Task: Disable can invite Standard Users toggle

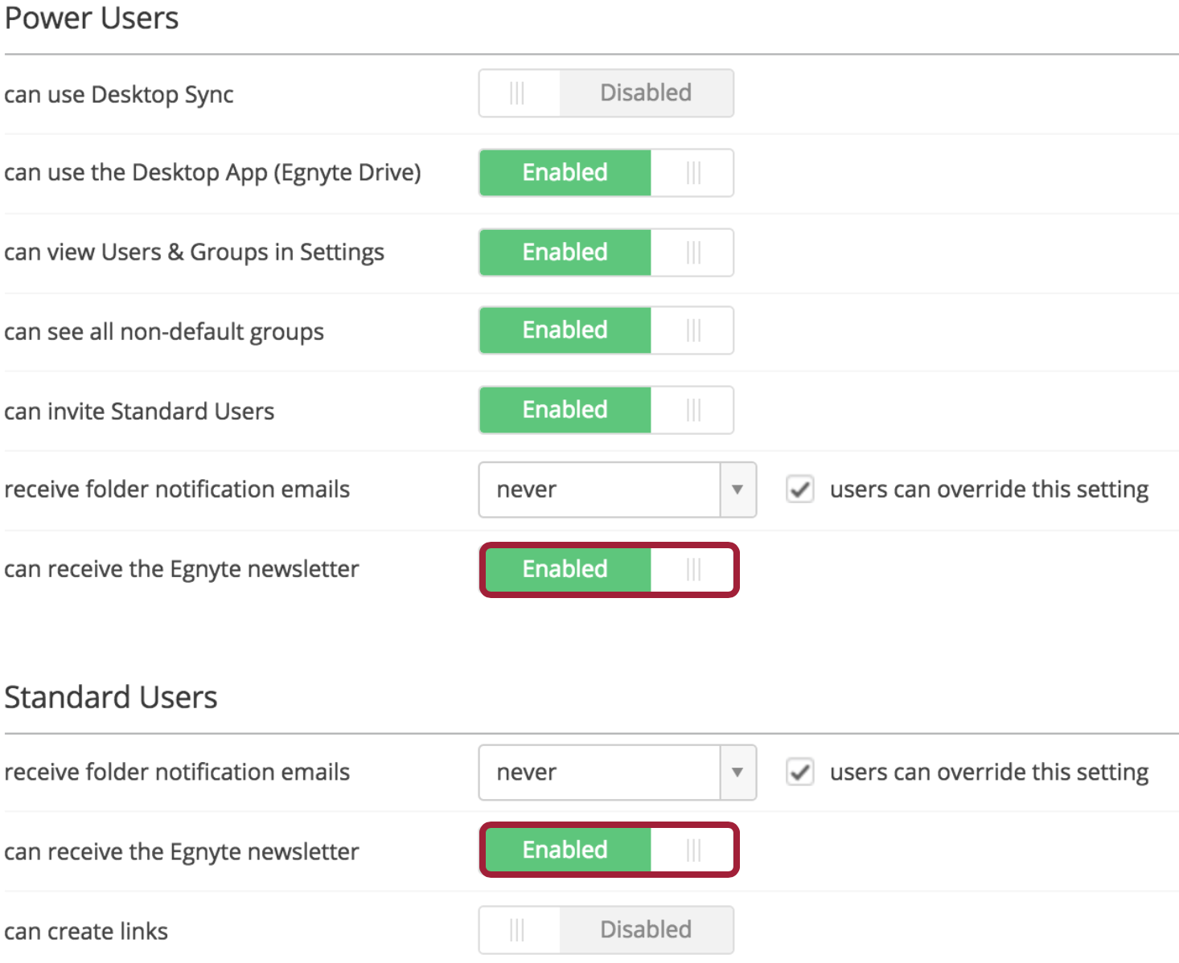Action: coord(606,410)
